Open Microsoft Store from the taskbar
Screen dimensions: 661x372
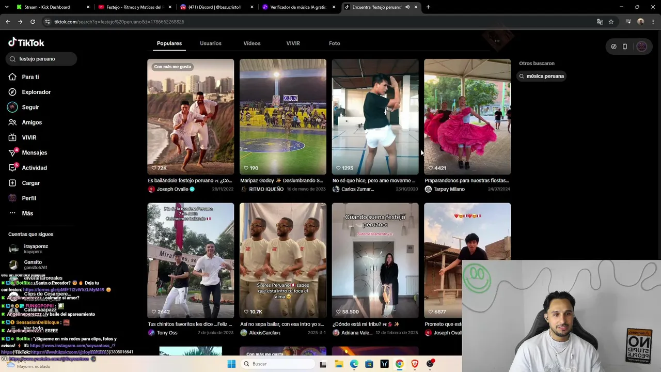[369, 364]
